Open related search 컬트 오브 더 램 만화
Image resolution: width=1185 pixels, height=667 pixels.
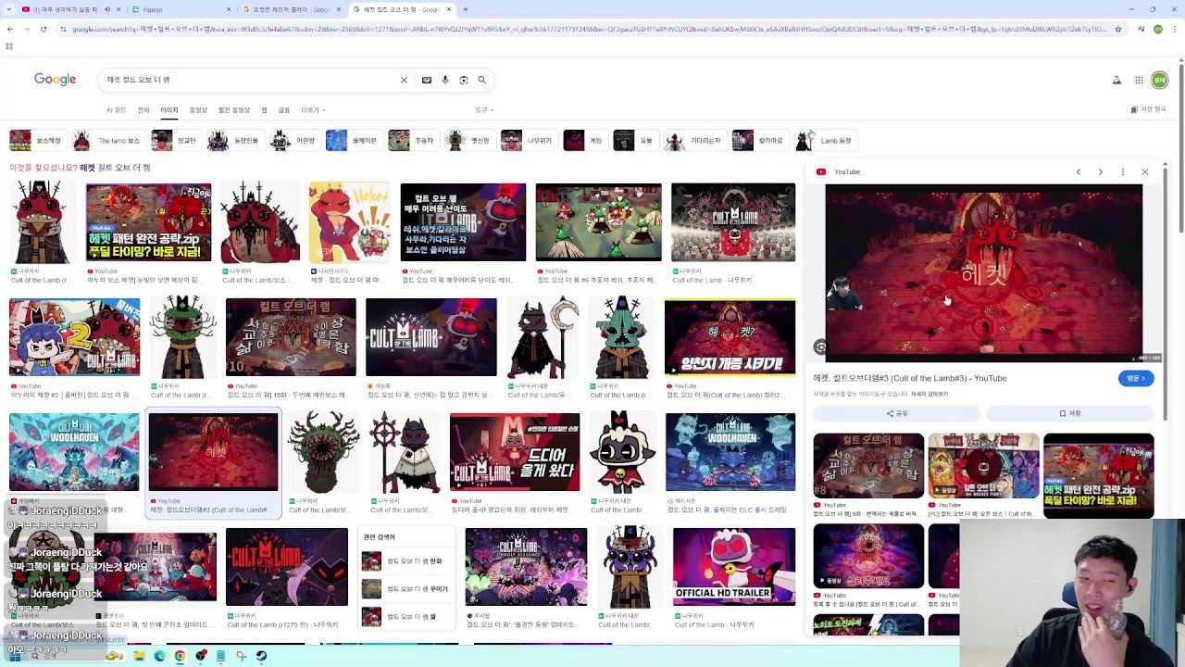click(x=406, y=561)
